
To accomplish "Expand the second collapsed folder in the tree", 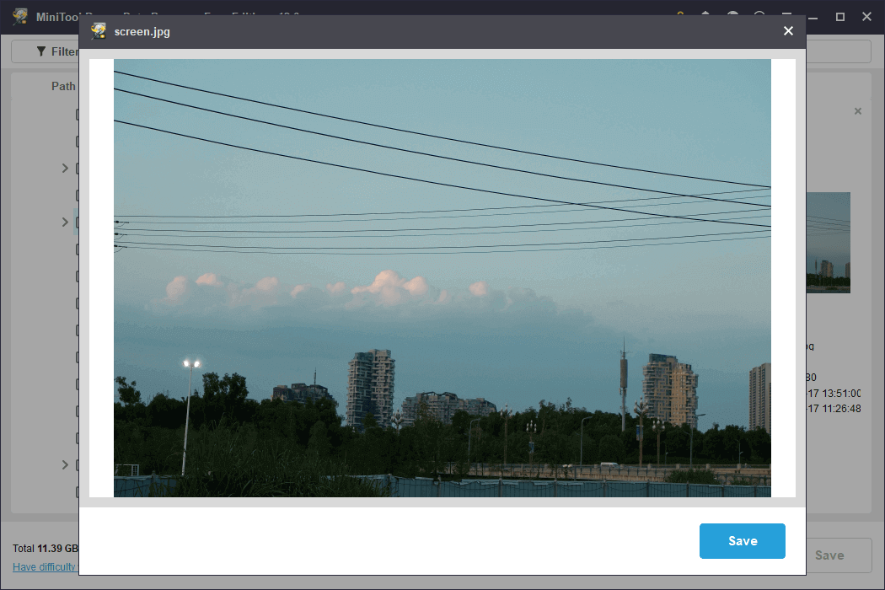I will pos(65,222).
